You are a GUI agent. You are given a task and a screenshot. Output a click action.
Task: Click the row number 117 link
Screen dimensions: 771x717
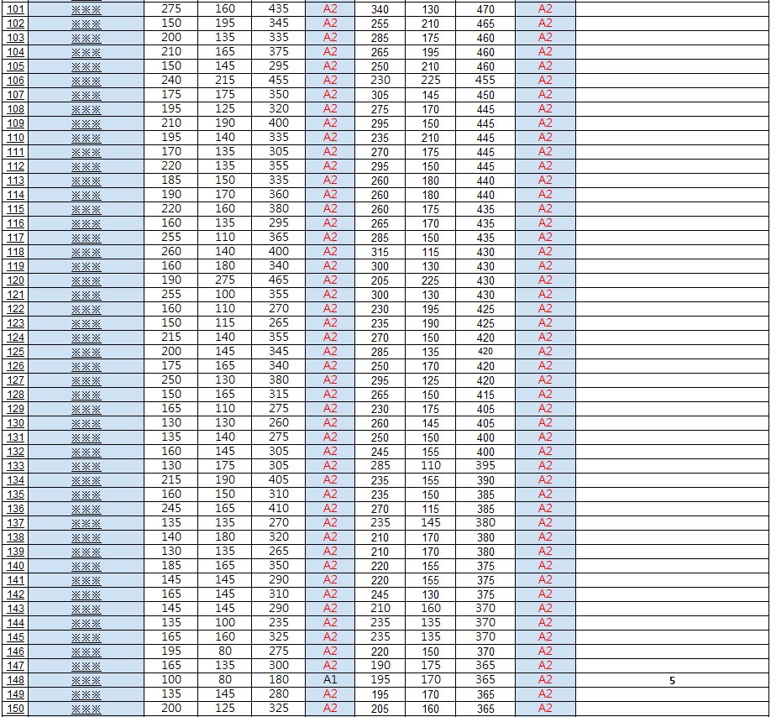tap(16, 238)
